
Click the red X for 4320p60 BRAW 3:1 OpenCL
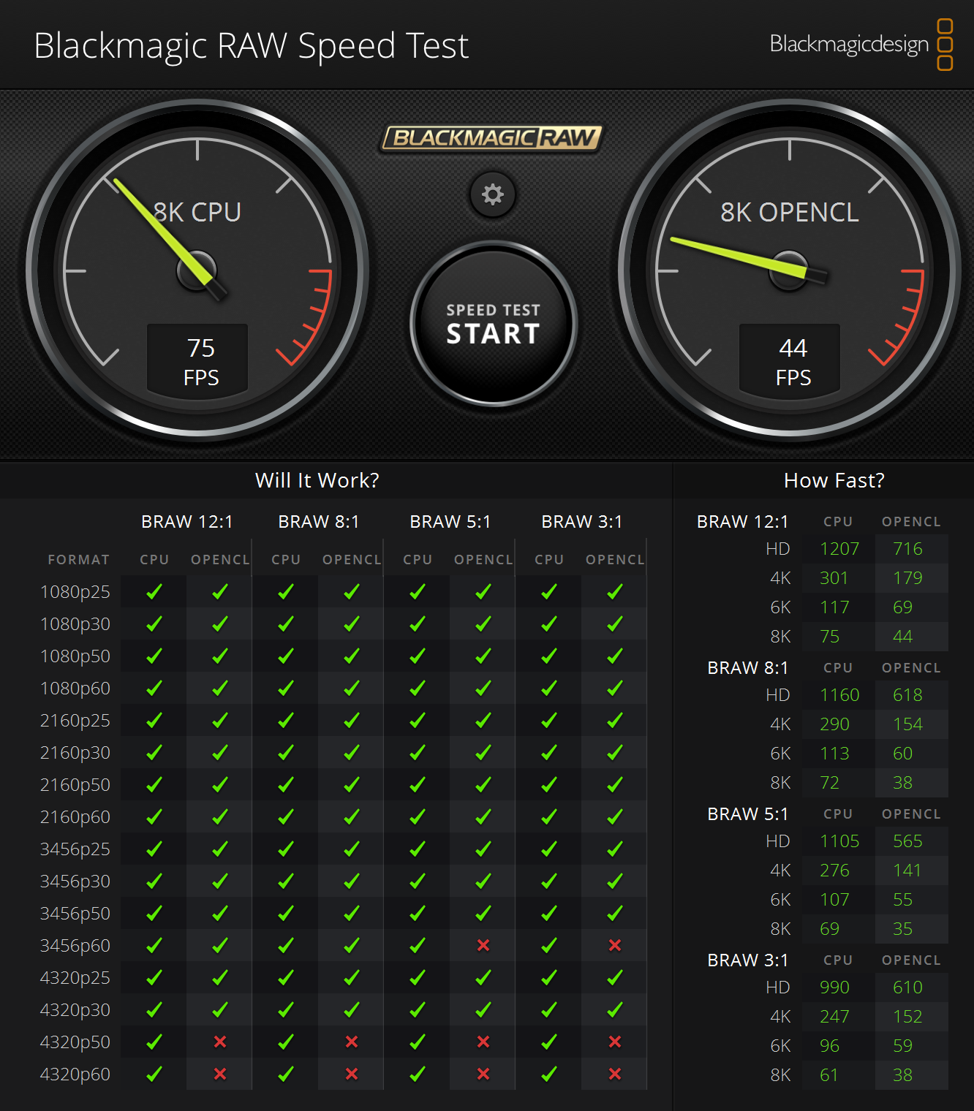tap(614, 1074)
